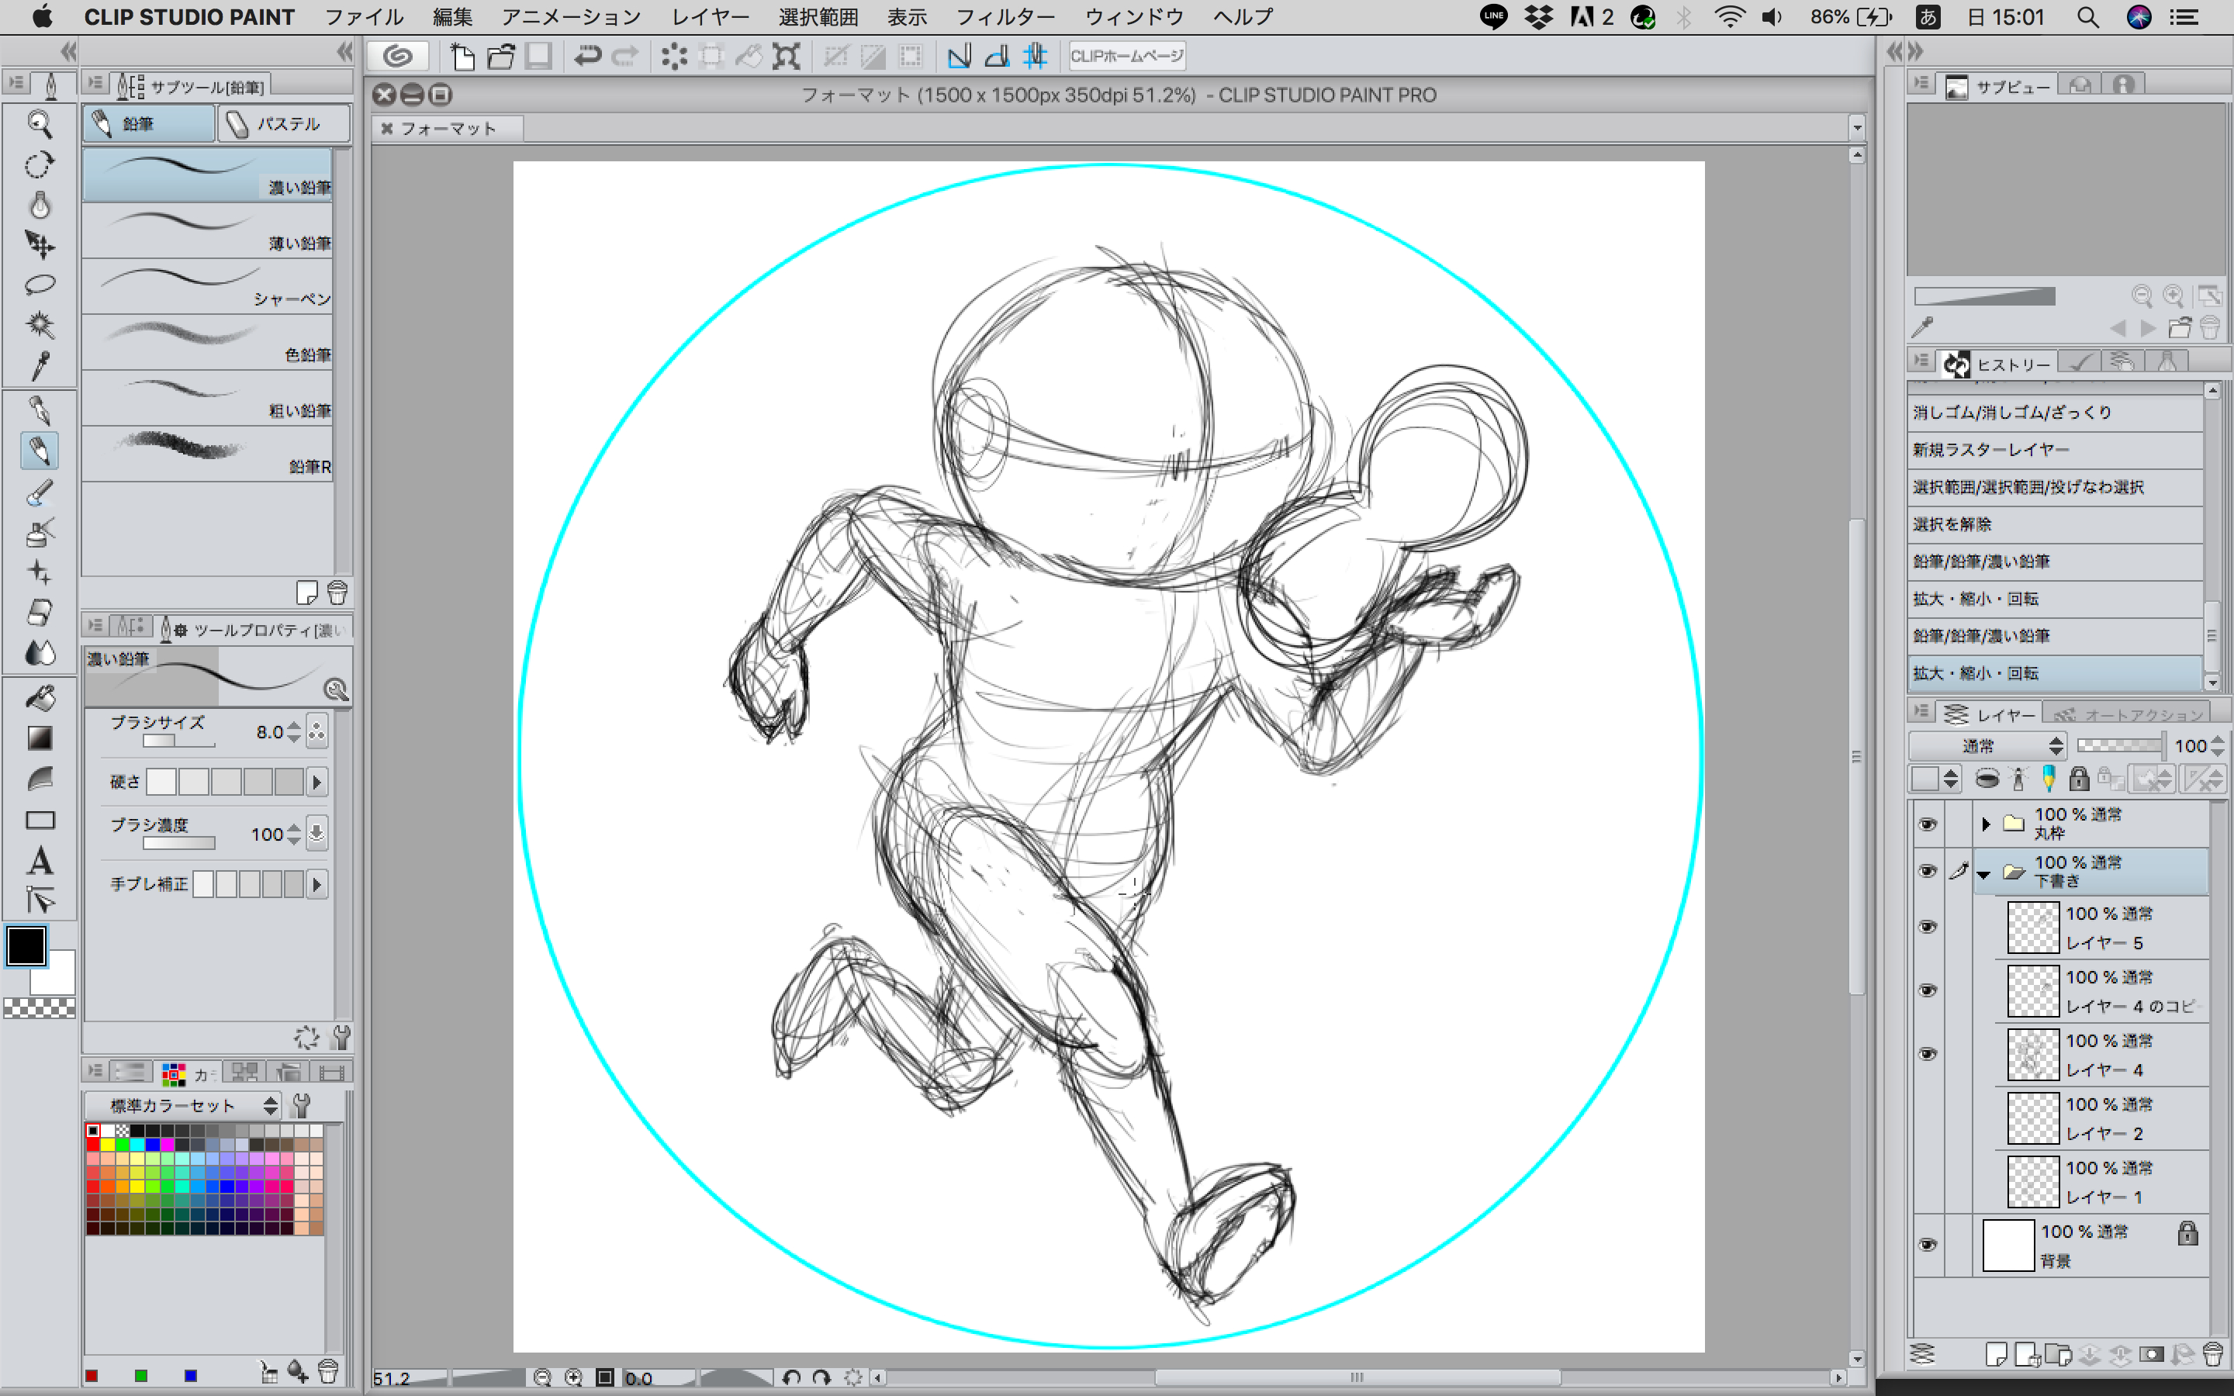Click the black main color swatch
The height and width of the screenshot is (1396, 2234).
tap(26, 946)
